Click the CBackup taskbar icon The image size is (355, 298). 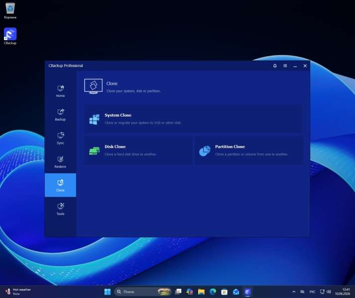pos(247,292)
